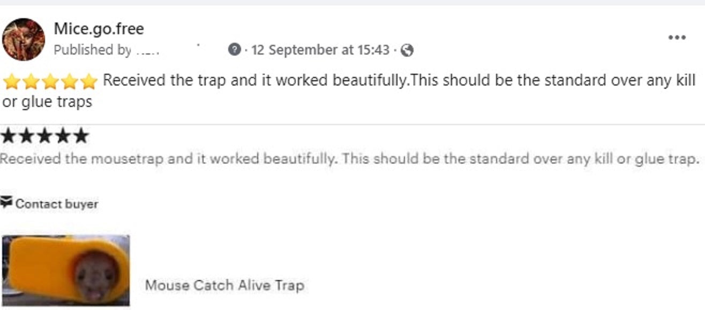705x310 pixels.
Task: Select the fifth black rating star
Action: coord(80,136)
